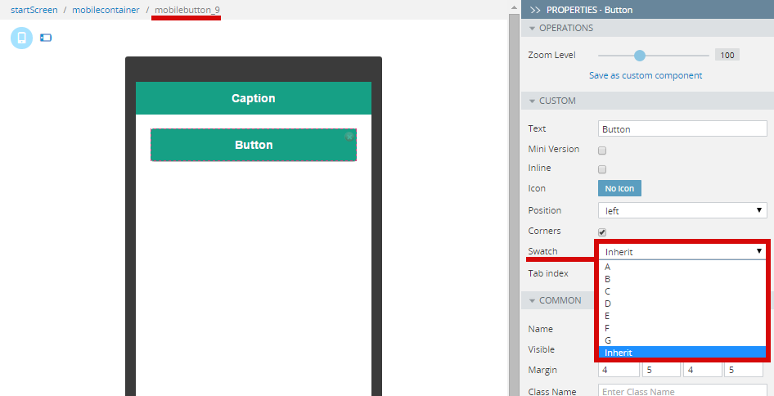Select the Button widget on the canvas

[254, 145]
